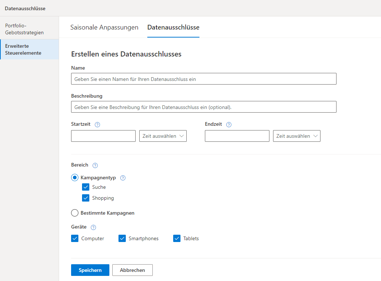This screenshot has height=281, width=381.
Task: Click the 'Erstellen eines Datenausschlusses' heading
Action: (x=126, y=54)
